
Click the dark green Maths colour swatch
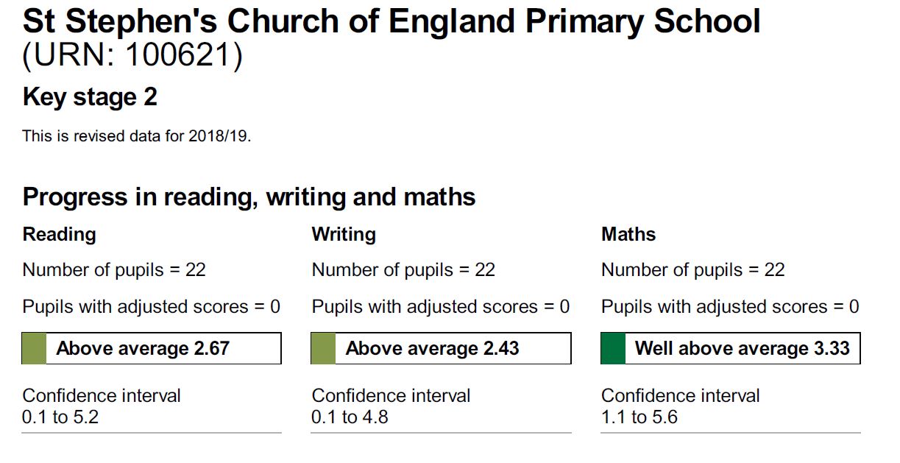point(613,348)
